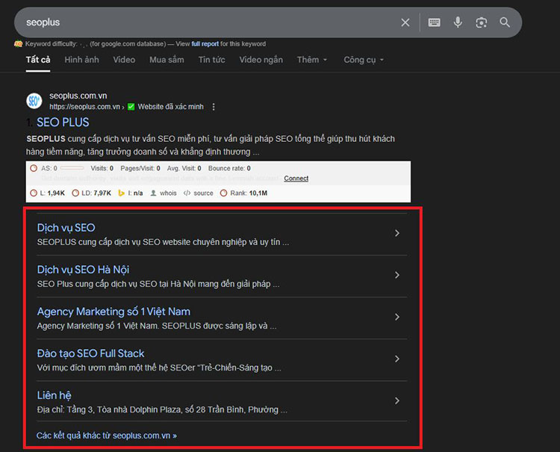This screenshot has height=452, width=560.
Task: Open the Dịch vụ SEO sitelink
Action: point(66,228)
